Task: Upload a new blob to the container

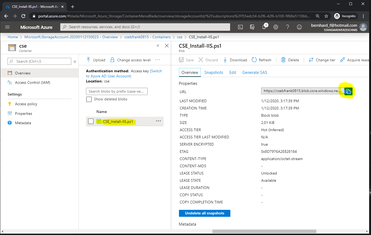Action: point(95,60)
